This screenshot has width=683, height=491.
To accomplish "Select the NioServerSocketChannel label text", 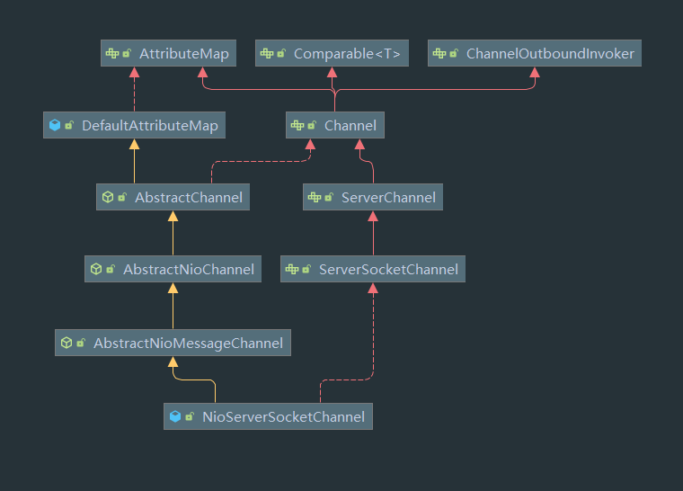I will click(283, 417).
